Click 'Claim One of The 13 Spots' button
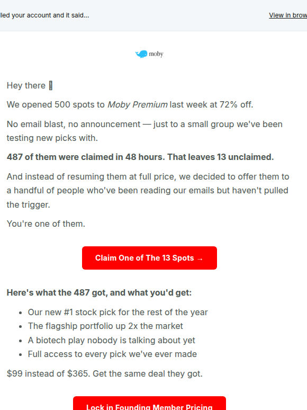 149,258
